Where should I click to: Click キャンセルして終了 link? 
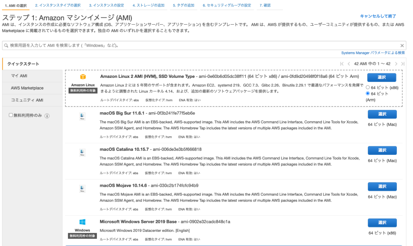[378, 16]
